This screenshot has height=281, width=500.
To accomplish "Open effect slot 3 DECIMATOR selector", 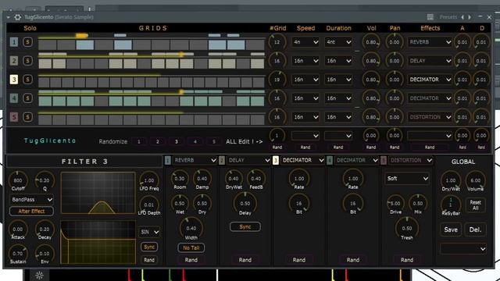I will [x=302, y=160].
